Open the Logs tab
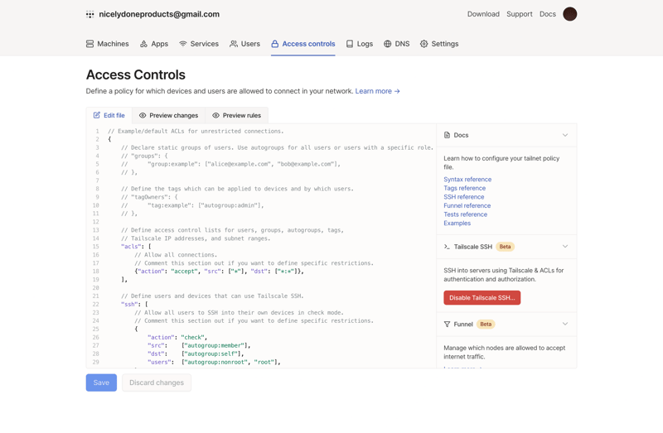 (360, 44)
